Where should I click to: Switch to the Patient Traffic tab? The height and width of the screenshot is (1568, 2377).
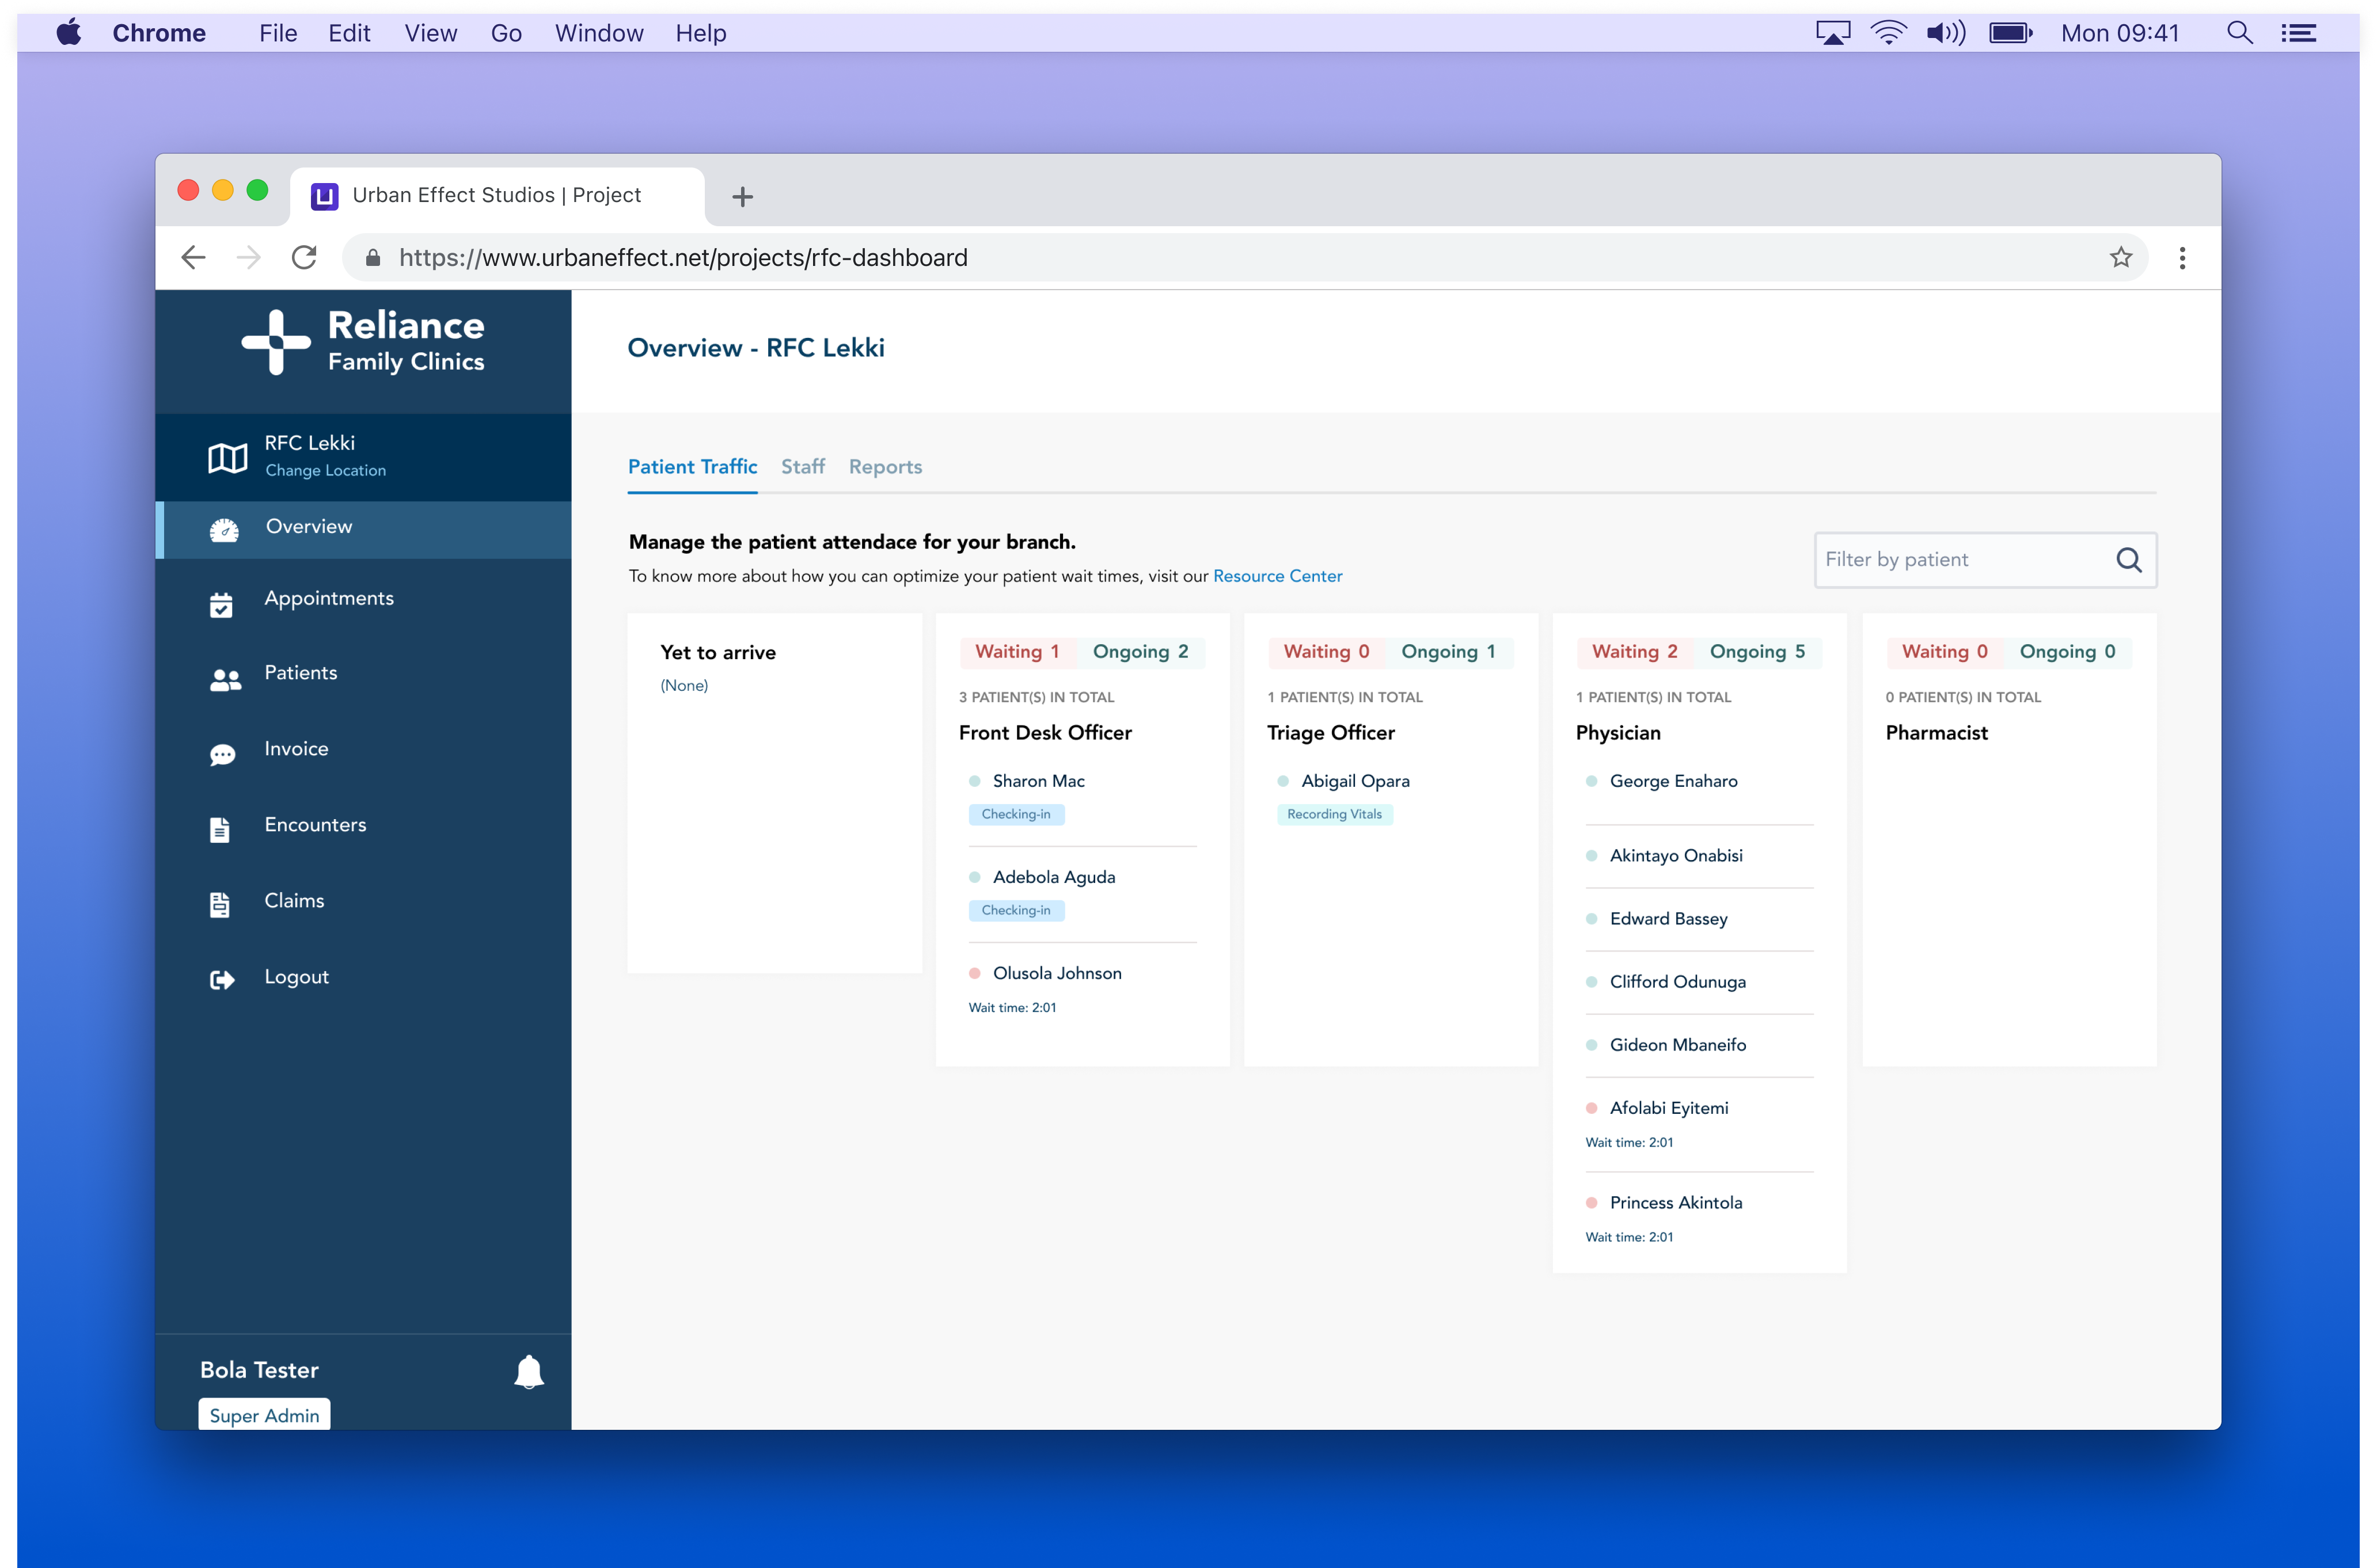pyautogui.click(x=692, y=467)
